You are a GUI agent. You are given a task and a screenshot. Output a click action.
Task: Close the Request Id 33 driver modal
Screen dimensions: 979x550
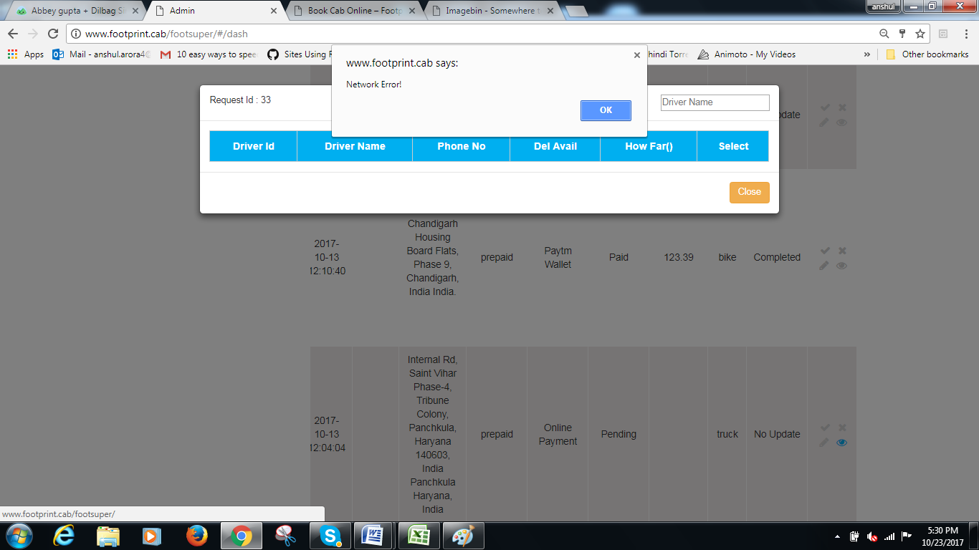(749, 192)
